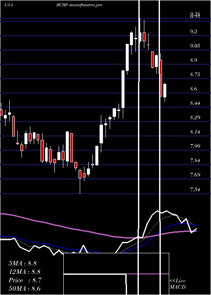Click the 7.84 price axis label

[195, 160]
